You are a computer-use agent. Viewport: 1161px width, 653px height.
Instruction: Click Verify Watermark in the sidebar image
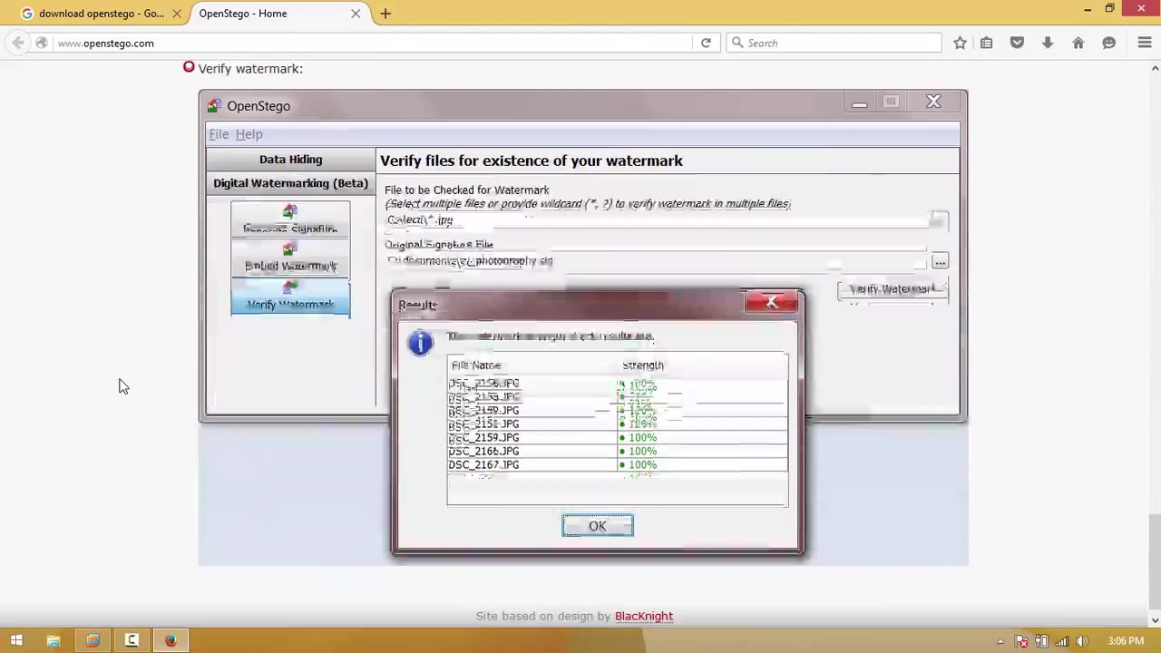pos(290,298)
